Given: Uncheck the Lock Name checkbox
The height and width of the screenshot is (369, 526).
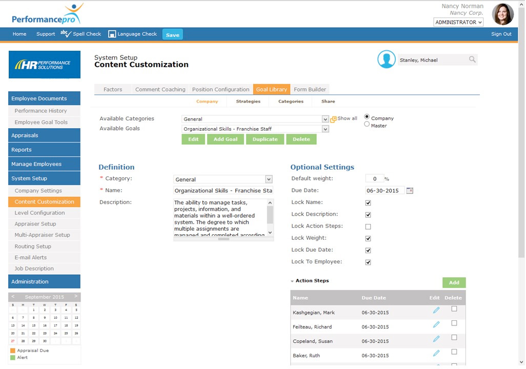Looking at the screenshot, I should (368, 202).
